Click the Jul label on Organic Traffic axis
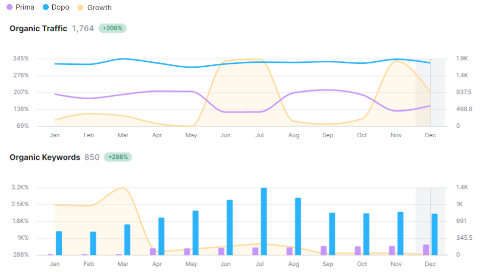 [x=259, y=135]
